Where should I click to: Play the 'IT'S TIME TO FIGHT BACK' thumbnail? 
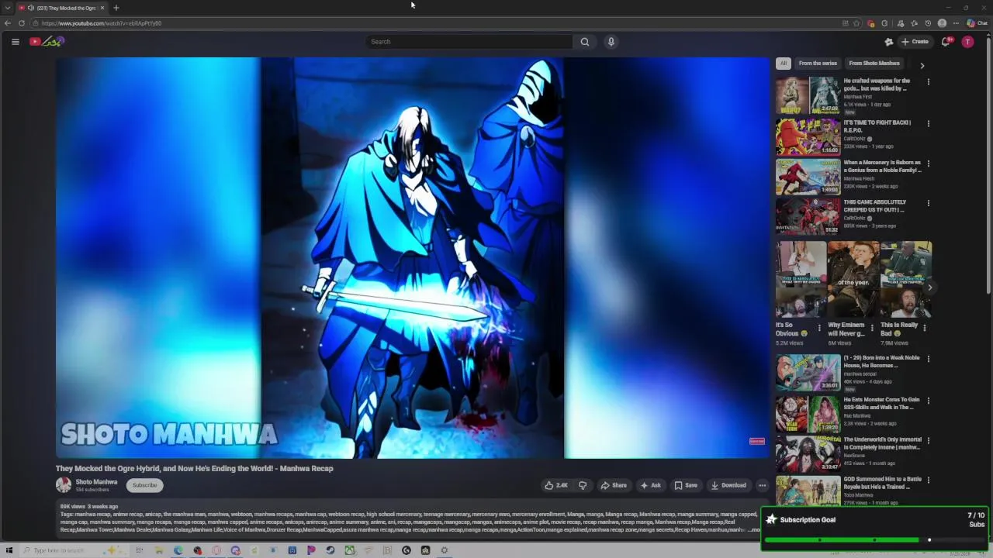(808, 137)
